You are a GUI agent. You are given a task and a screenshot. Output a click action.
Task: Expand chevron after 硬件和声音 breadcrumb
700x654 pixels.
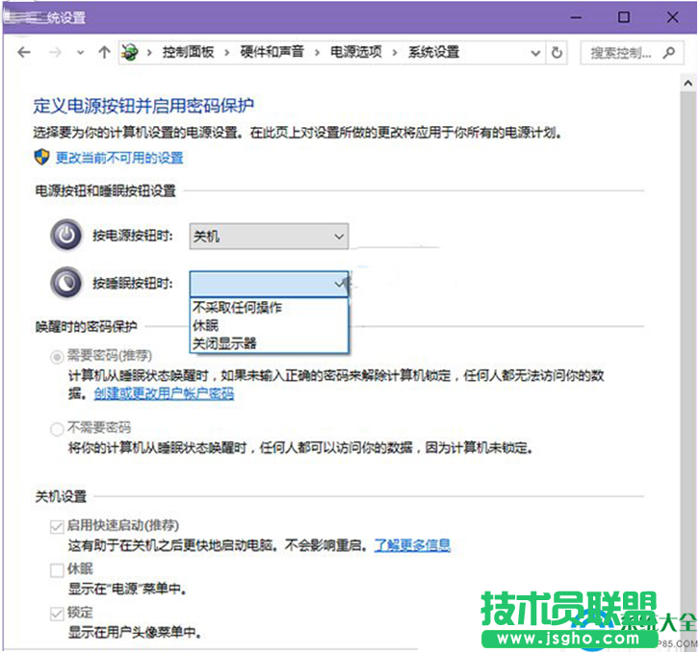pyautogui.click(x=317, y=53)
